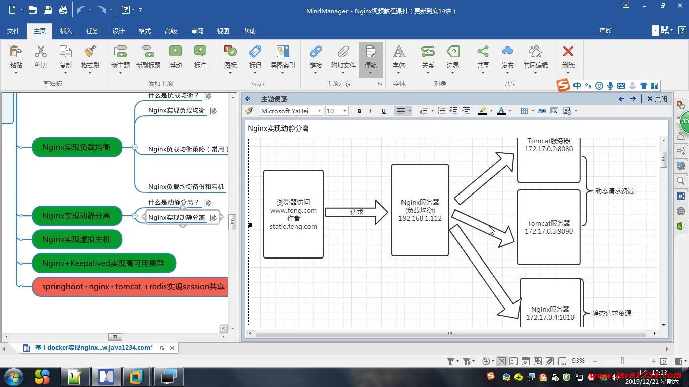Click the relationship (关系) icon

point(428,51)
